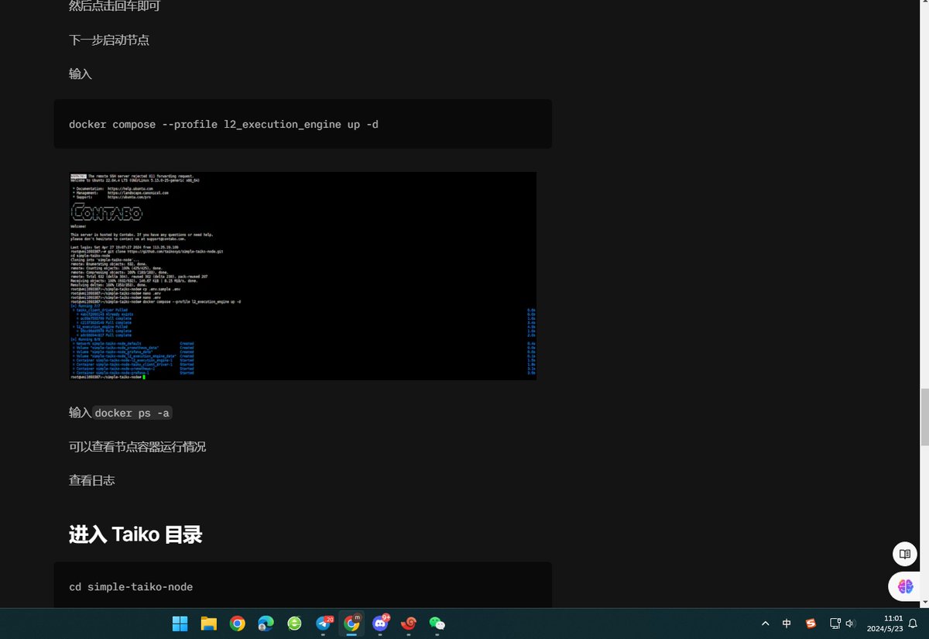Switch to the active Chrome profile window

(351, 624)
